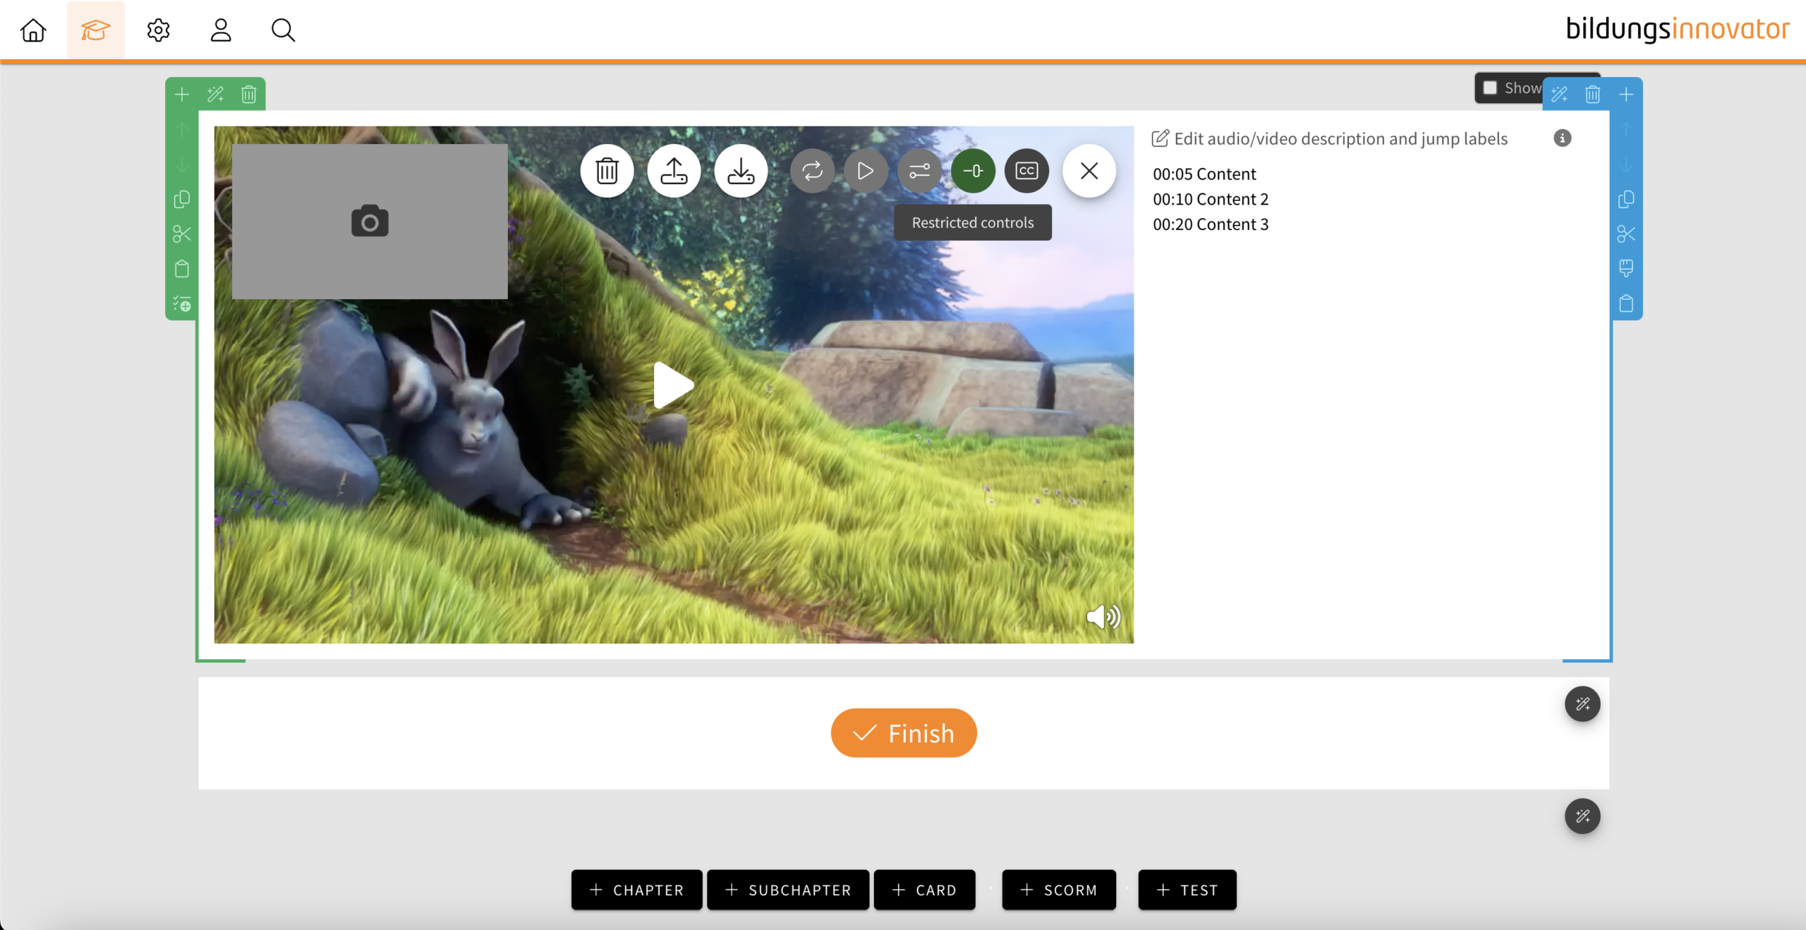This screenshot has height=930, width=1806.
Task: Click the upload video icon
Action: point(674,171)
